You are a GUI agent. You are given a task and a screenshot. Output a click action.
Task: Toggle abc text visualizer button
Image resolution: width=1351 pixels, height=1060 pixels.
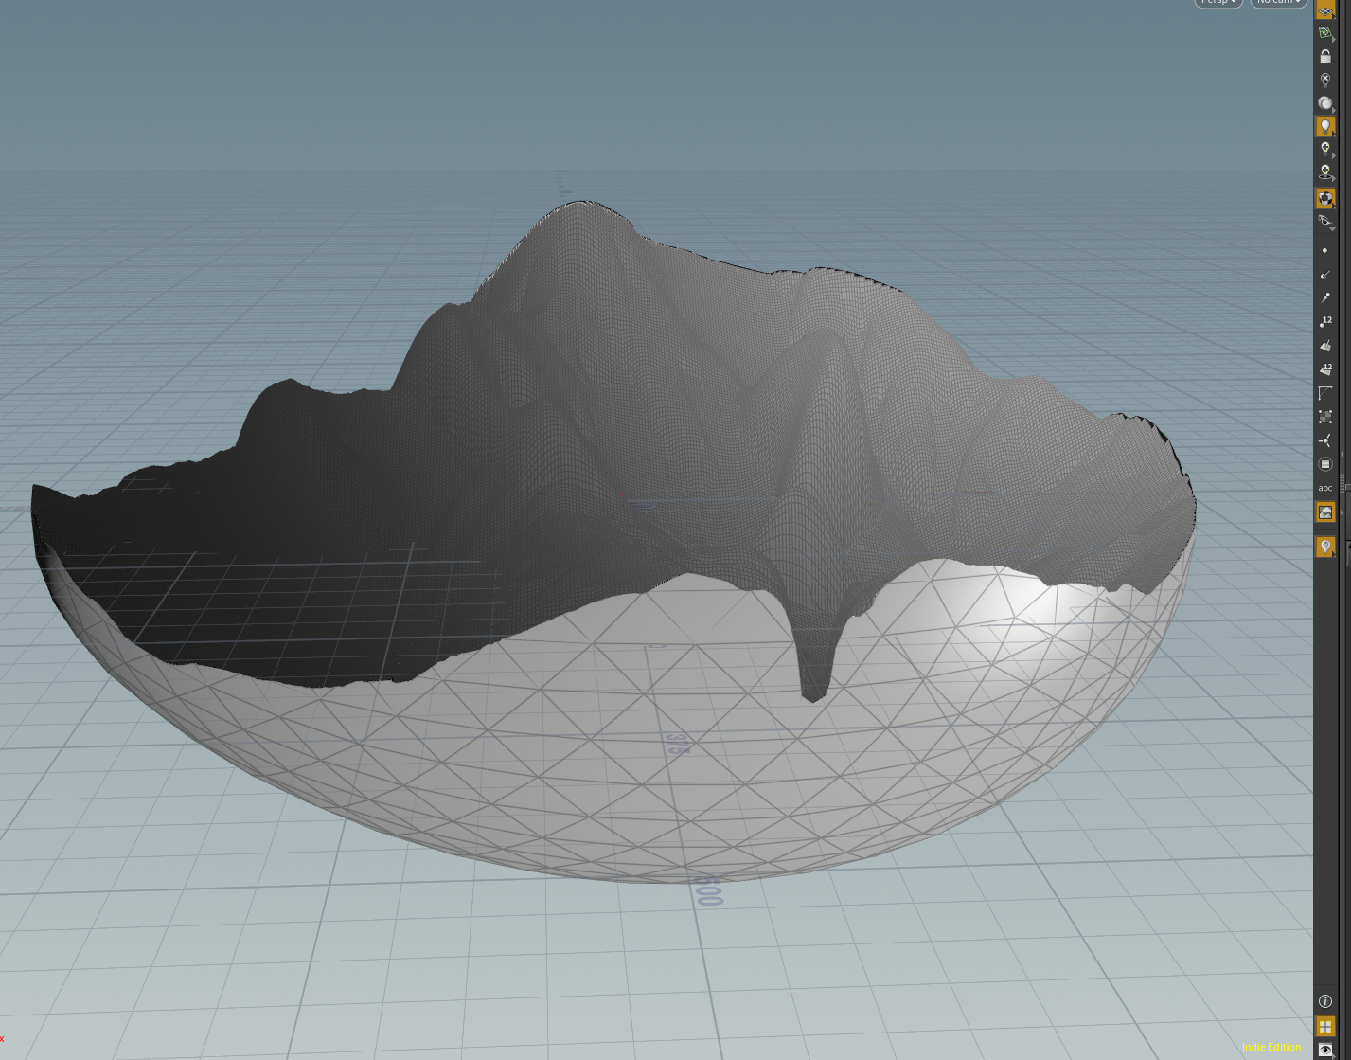(1325, 488)
